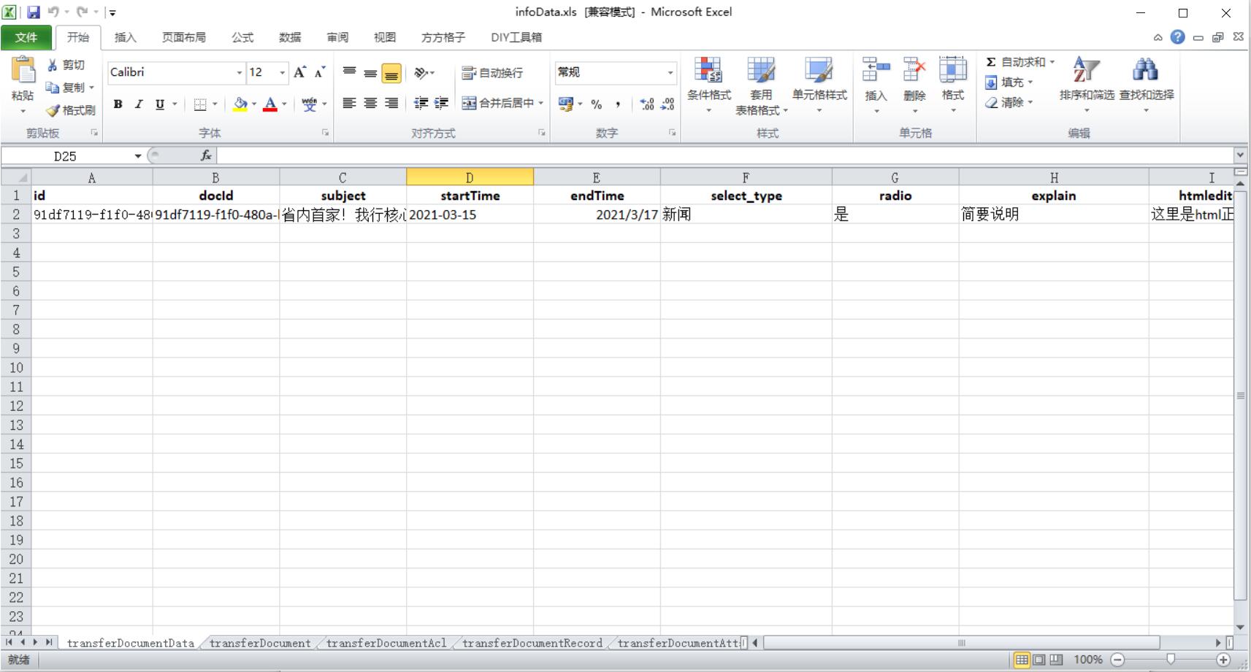The width and height of the screenshot is (1251, 672).
Task: Click the Format Painter (格式刷) icon
Action: [53, 110]
